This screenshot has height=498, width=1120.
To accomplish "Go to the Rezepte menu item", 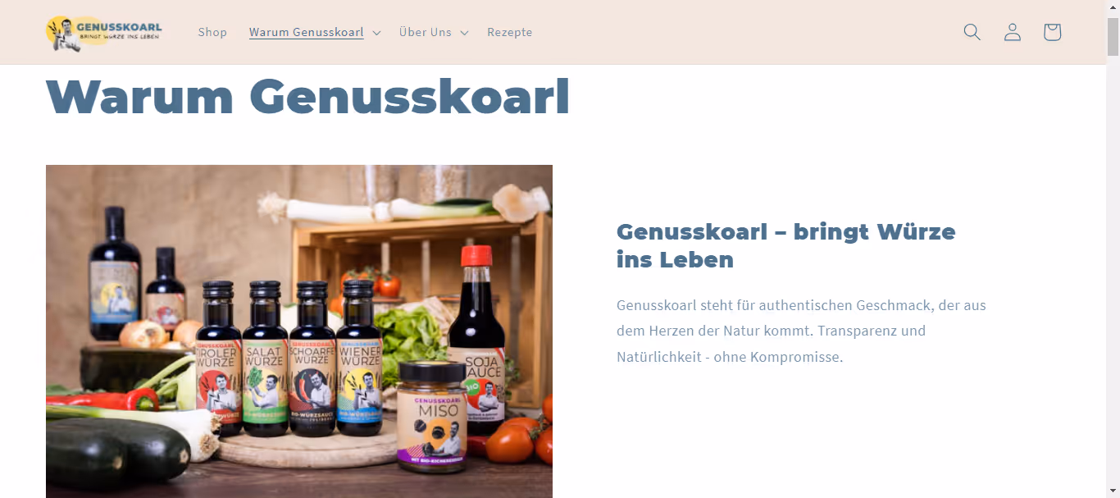I will [x=510, y=32].
